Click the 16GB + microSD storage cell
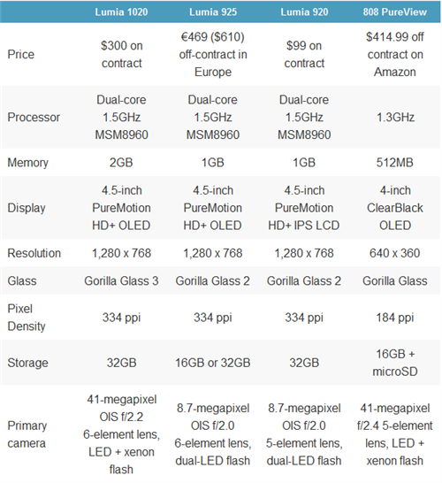 [395, 363]
